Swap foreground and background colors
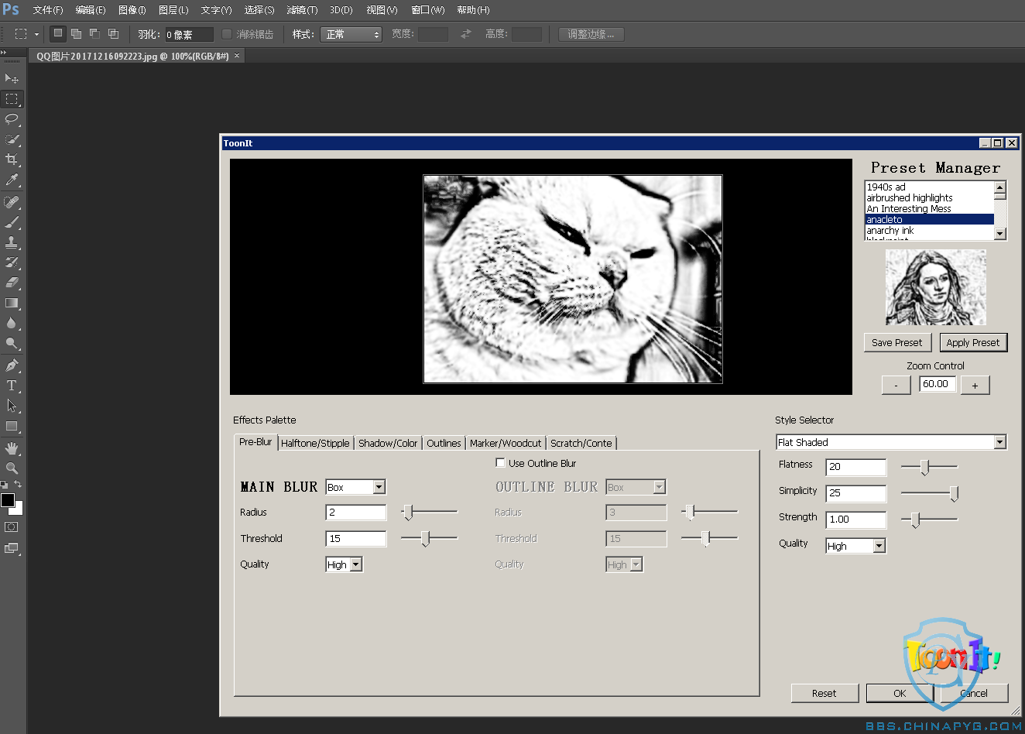The height and width of the screenshot is (734, 1025). coord(18,484)
